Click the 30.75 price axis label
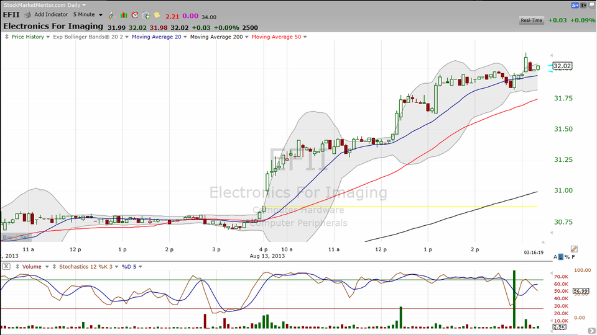 coord(563,222)
